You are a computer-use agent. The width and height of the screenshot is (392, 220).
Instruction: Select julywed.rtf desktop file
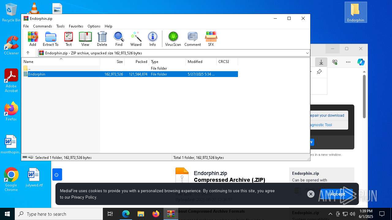(34, 177)
